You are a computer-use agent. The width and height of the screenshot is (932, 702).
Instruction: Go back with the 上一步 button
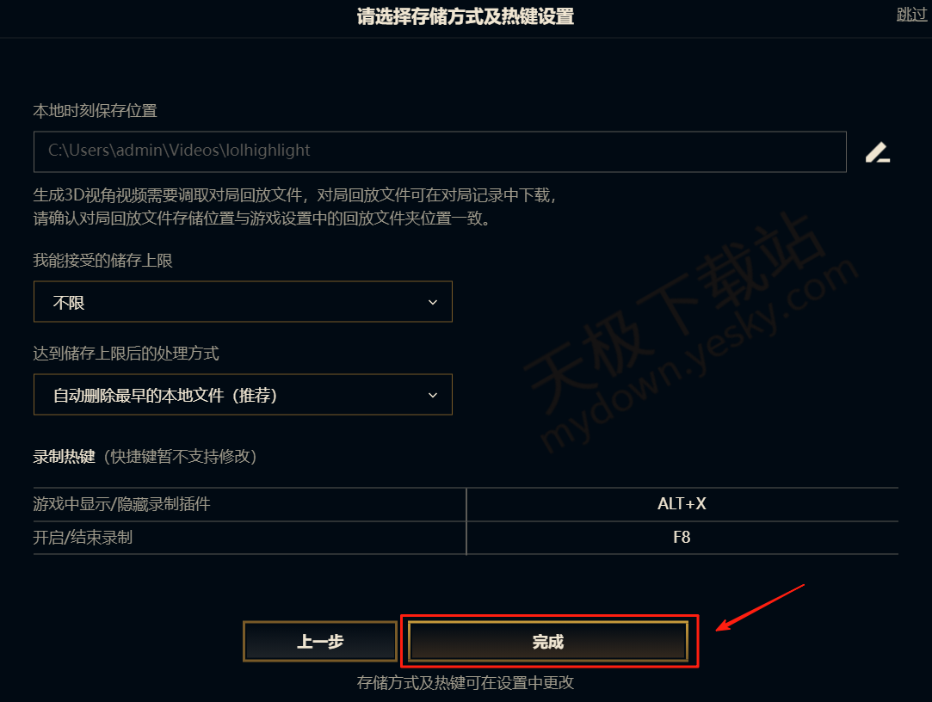(320, 642)
